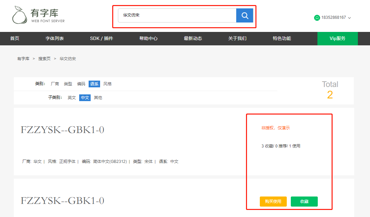Image resolution: width=370 pixels, height=217 pixels.
Task: Click the red 非授权，仅演示 notice
Action: (x=275, y=128)
